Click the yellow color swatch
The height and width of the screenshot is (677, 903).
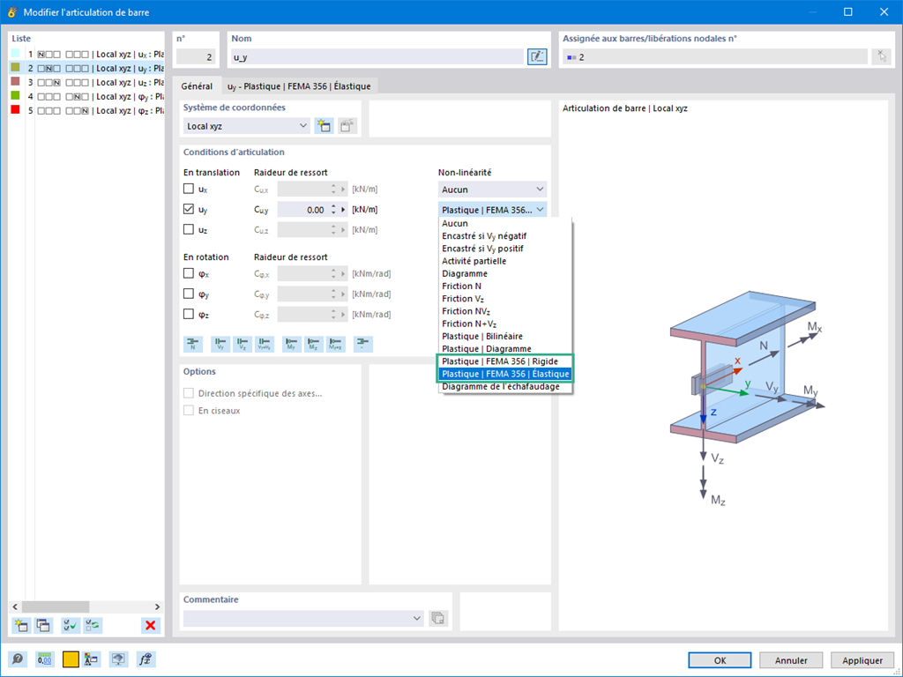(71, 658)
